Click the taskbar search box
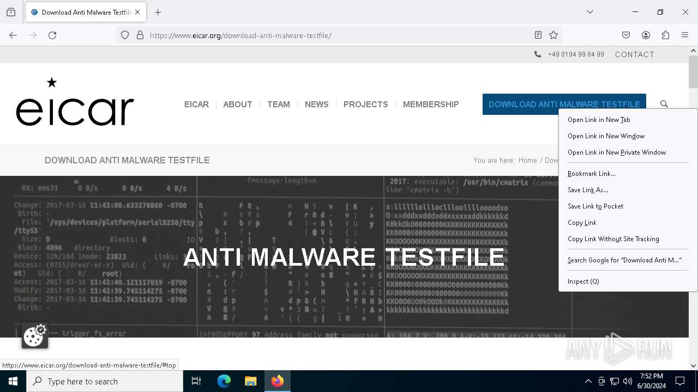This screenshot has width=698, height=392. point(105,381)
